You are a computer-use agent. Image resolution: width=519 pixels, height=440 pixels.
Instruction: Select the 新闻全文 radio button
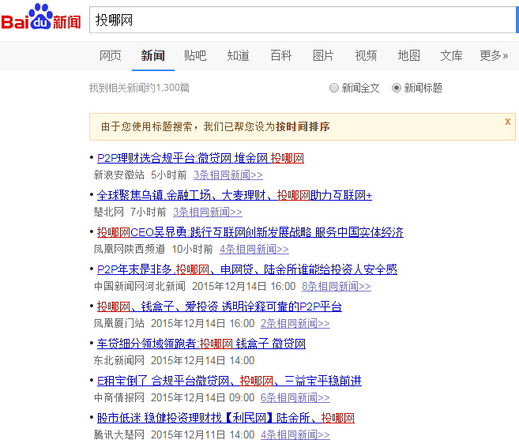(334, 88)
